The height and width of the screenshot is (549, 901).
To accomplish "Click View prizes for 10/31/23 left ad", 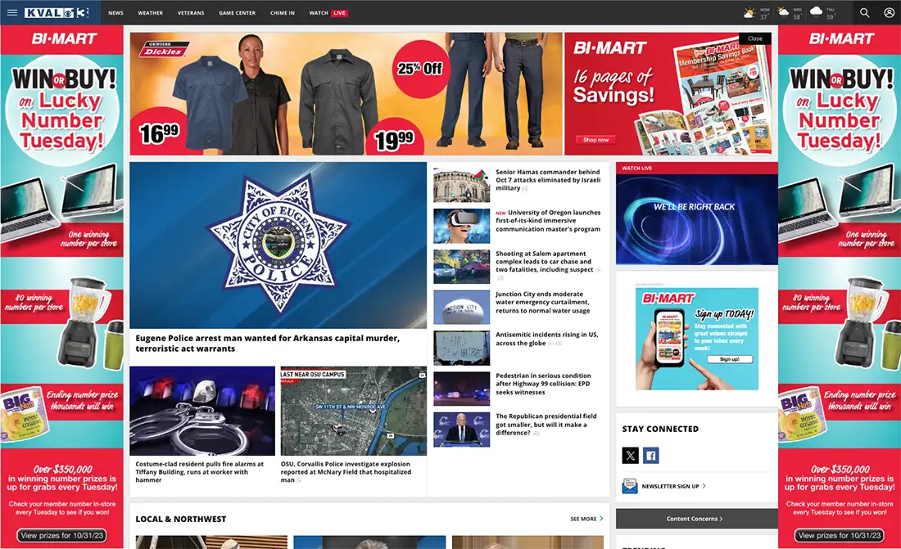I will pos(62,535).
